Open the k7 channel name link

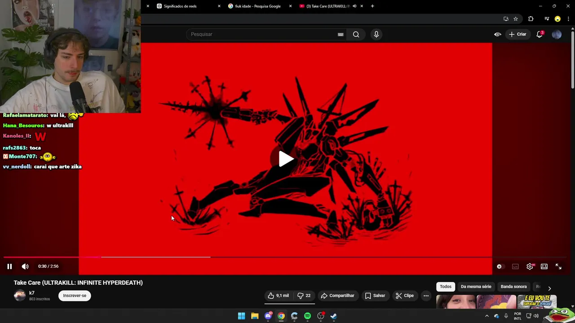32,293
